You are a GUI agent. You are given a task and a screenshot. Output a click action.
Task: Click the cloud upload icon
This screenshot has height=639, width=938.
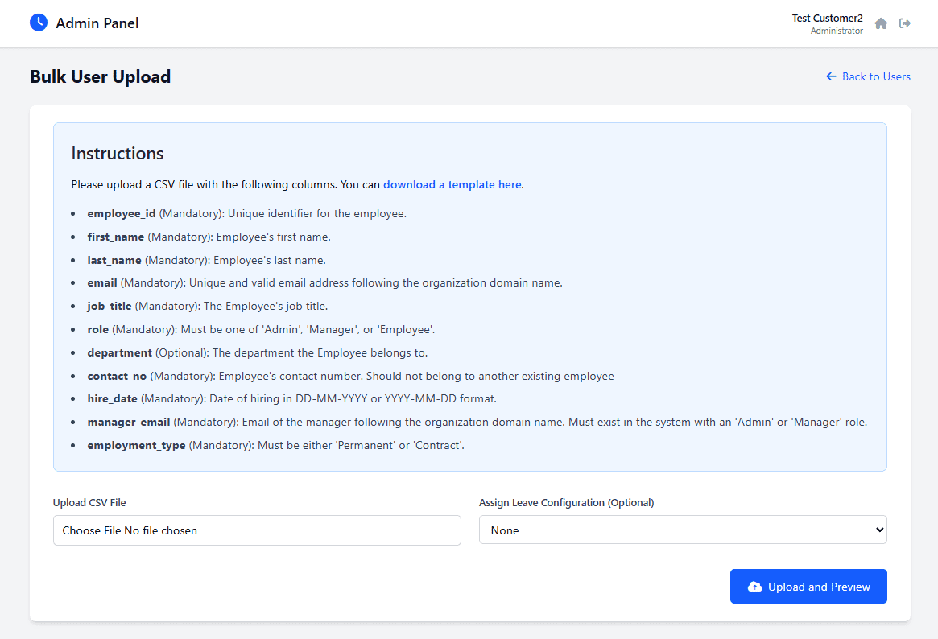pos(754,587)
